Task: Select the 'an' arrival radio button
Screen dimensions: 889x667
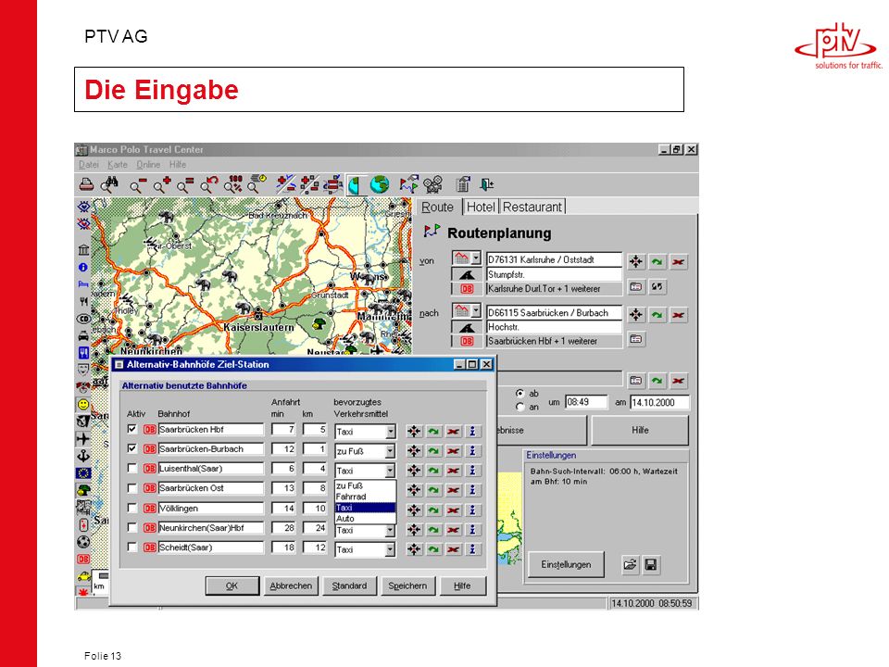Action: pyautogui.click(x=520, y=407)
